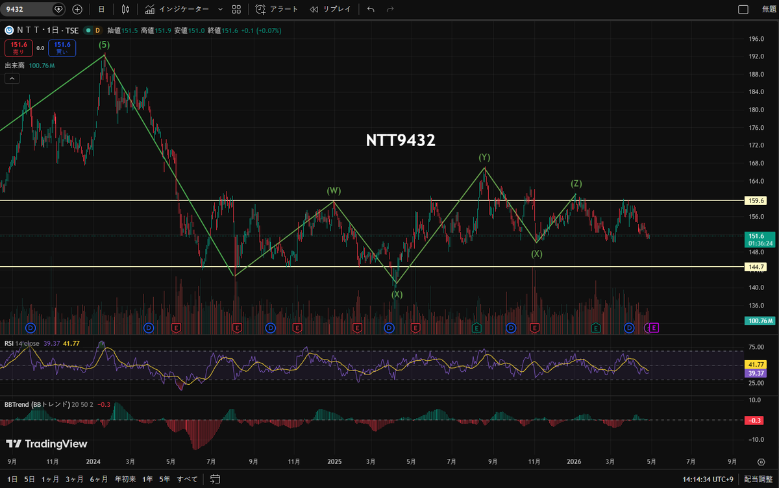The image size is (779, 488).
Task: Expand the indicator favorites dropdown arrow
Action: (220, 9)
